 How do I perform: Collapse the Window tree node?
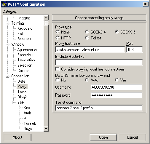click(7, 44)
